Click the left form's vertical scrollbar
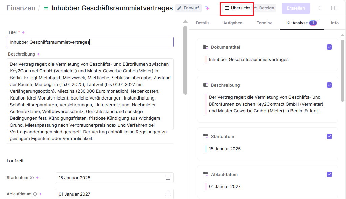The height and width of the screenshot is (199, 346). tap(185, 61)
